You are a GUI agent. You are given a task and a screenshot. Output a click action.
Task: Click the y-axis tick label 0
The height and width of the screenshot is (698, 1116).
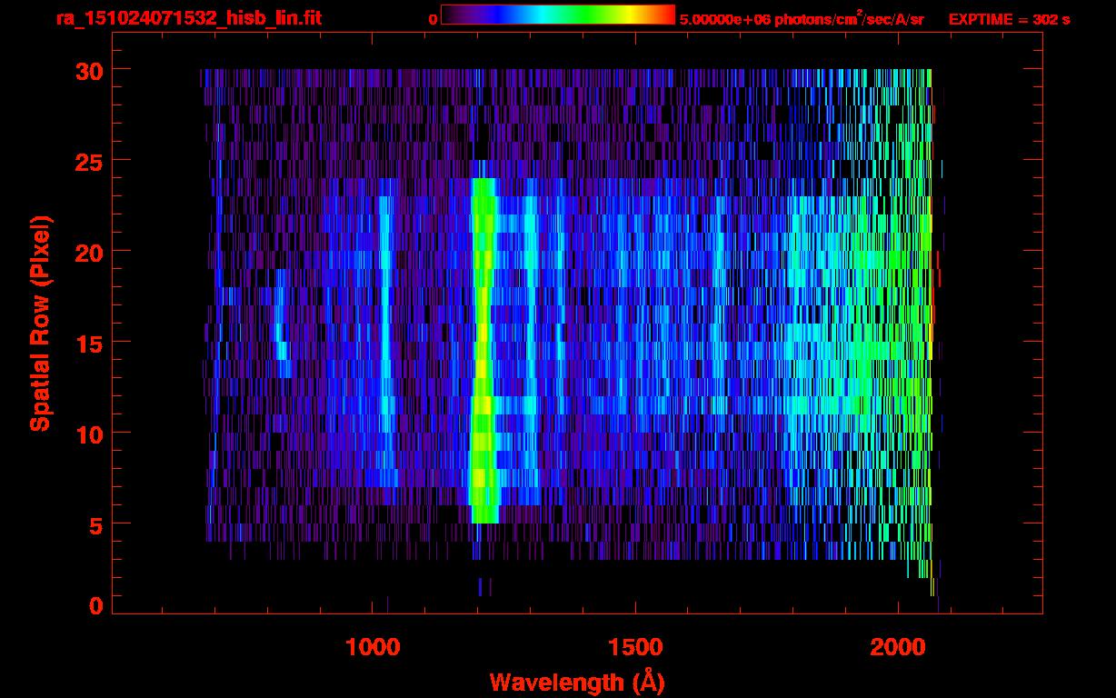(x=95, y=605)
